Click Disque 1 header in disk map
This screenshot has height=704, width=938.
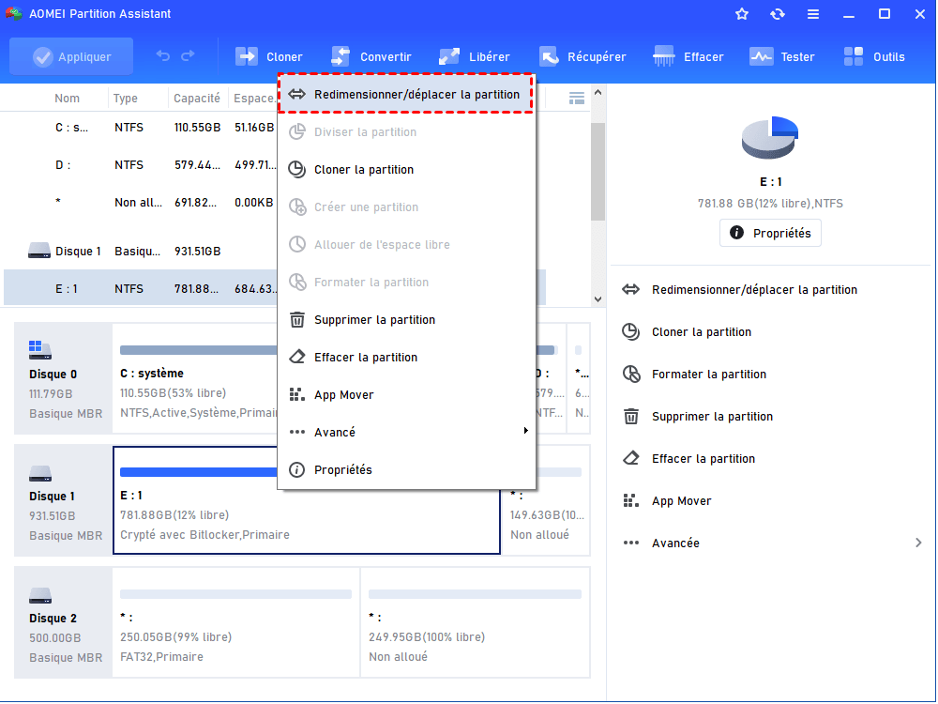[x=64, y=500]
